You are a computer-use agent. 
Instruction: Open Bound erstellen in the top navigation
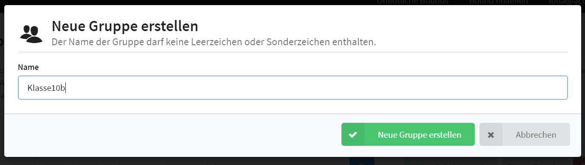[x=498, y=2]
